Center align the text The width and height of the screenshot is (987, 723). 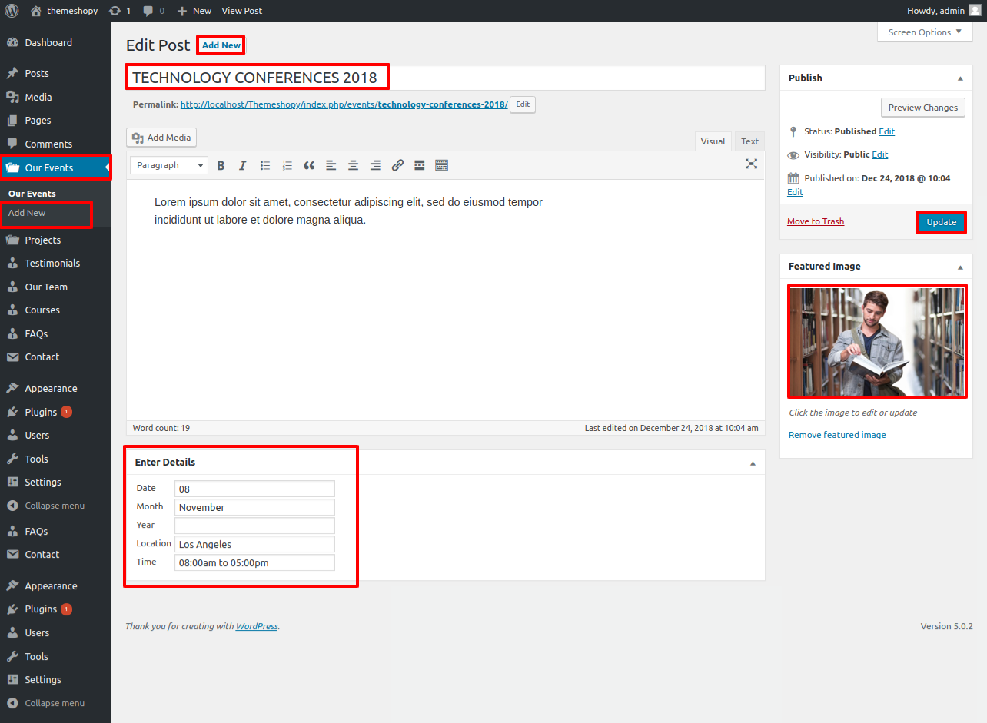353,165
